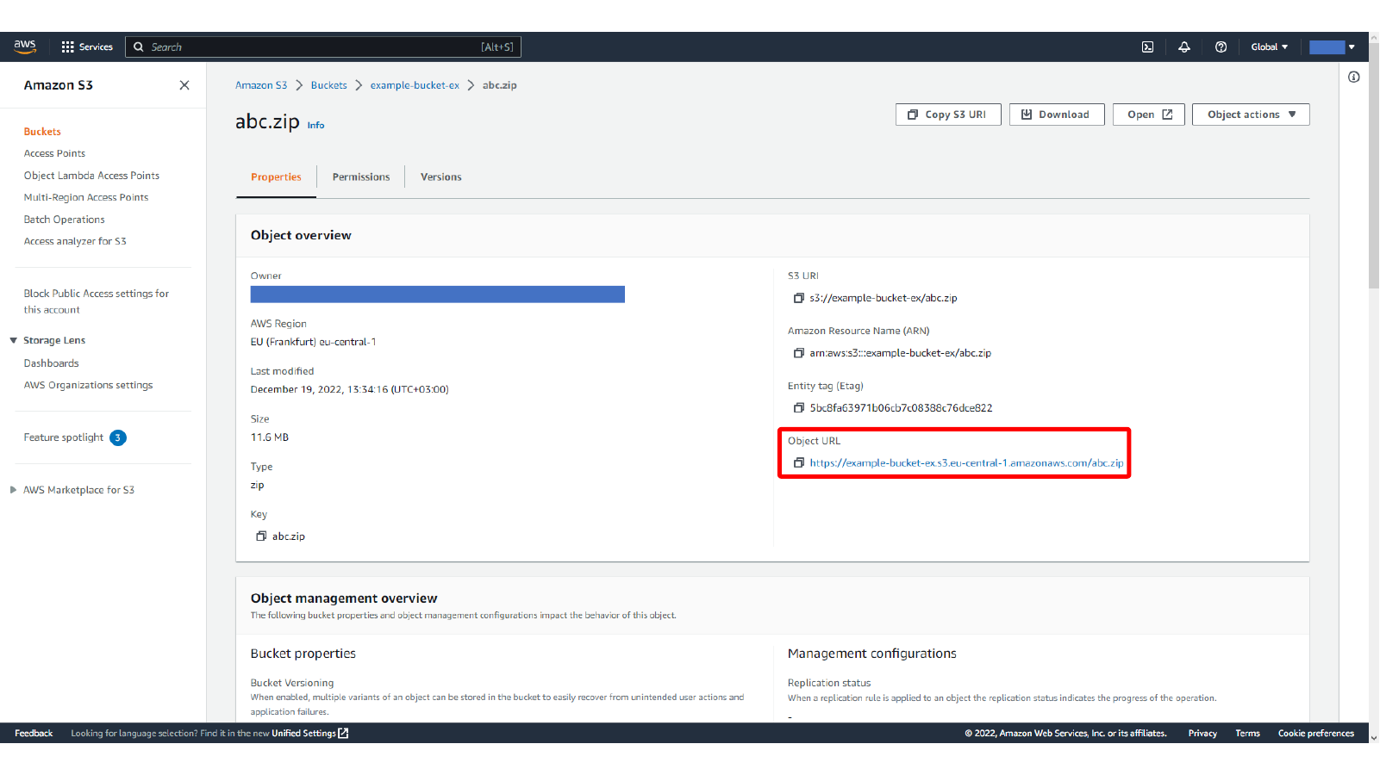Screen dimensions: 1380x775
Task: Focus the top Search input field
Action: (323, 47)
